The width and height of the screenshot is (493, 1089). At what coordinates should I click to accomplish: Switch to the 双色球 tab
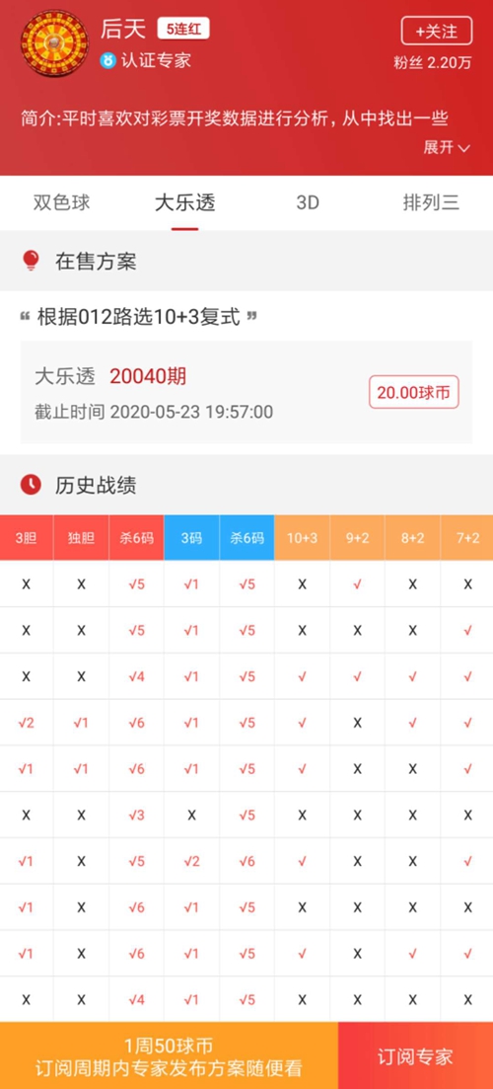point(62,202)
